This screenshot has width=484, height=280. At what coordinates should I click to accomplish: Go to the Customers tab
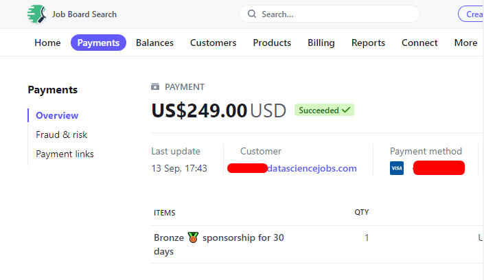click(213, 43)
